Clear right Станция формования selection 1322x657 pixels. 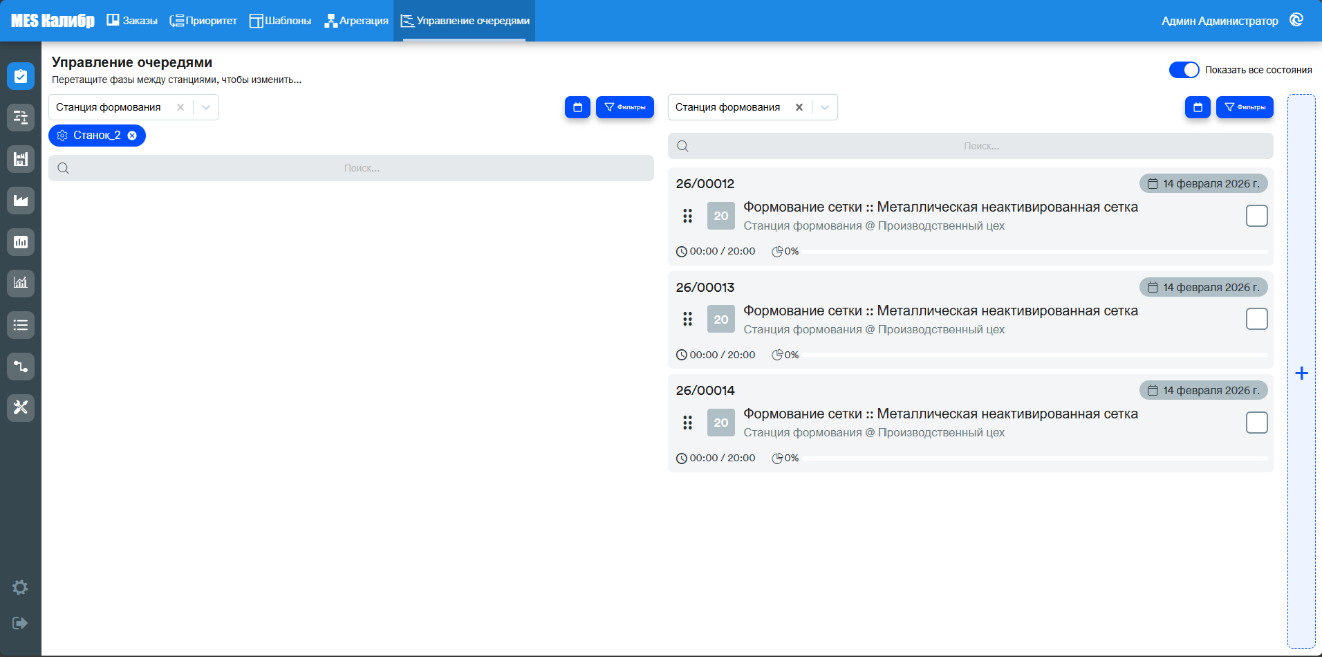[x=799, y=107]
